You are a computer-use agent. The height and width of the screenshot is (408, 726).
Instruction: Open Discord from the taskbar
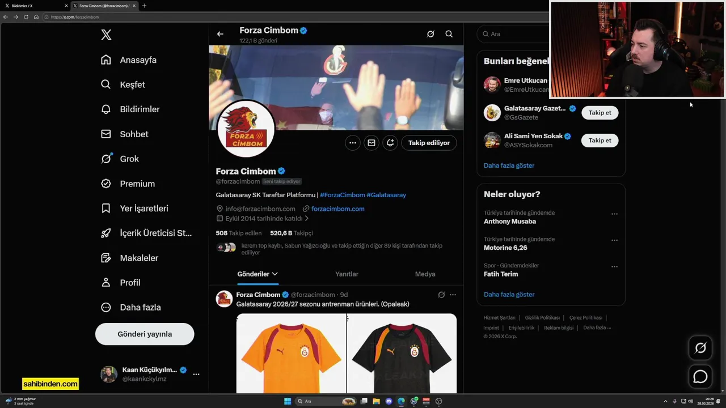click(x=389, y=401)
